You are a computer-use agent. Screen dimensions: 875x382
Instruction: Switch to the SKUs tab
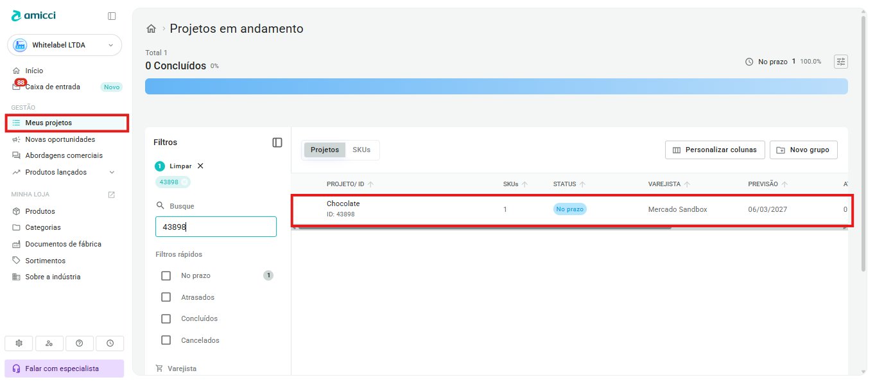coord(361,150)
